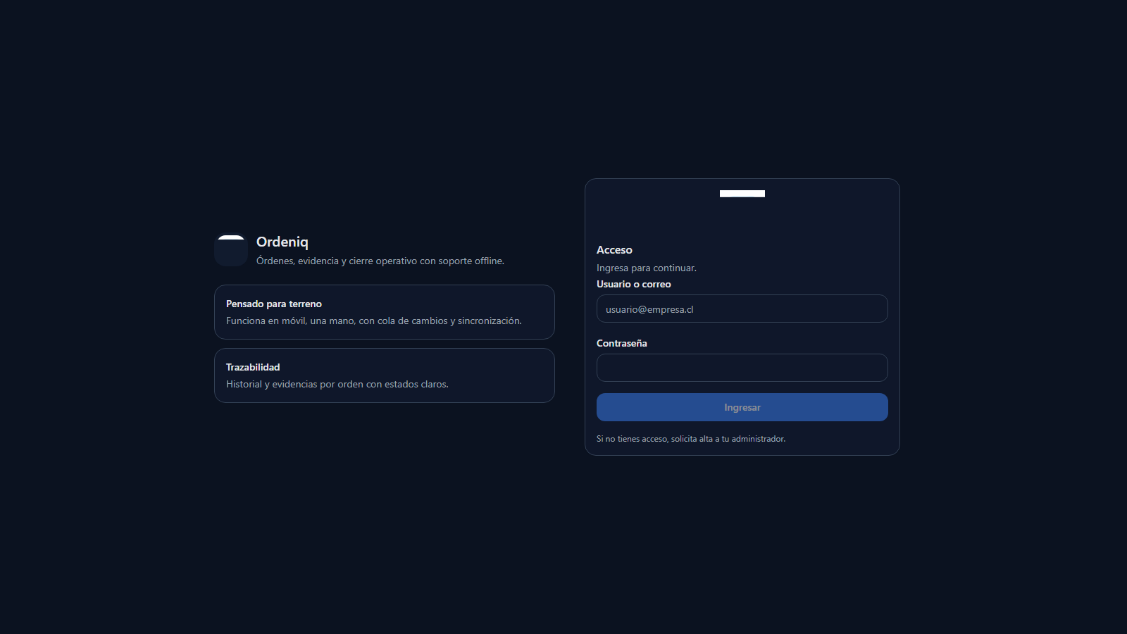Click the Contraseña label
1127x634 pixels.
(x=621, y=343)
